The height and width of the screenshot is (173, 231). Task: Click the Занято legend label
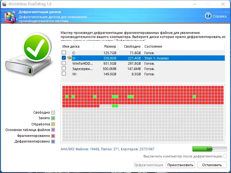[x=44, y=118]
